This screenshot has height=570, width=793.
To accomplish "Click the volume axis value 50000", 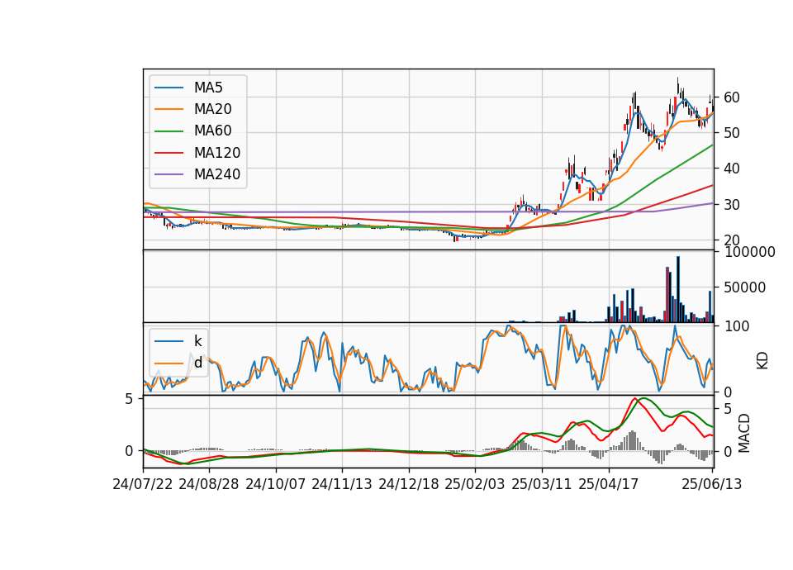I will (745, 287).
